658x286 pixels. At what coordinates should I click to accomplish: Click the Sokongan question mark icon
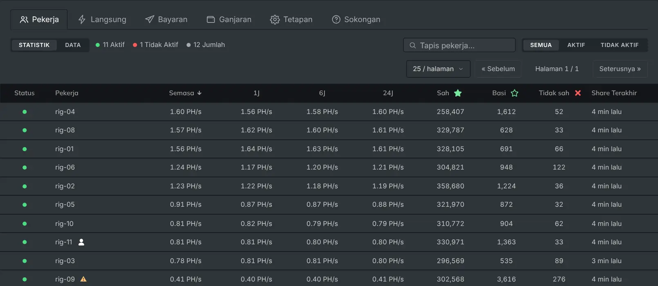(336, 20)
